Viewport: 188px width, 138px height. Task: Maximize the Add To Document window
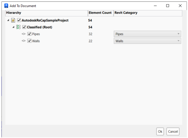[168, 6]
